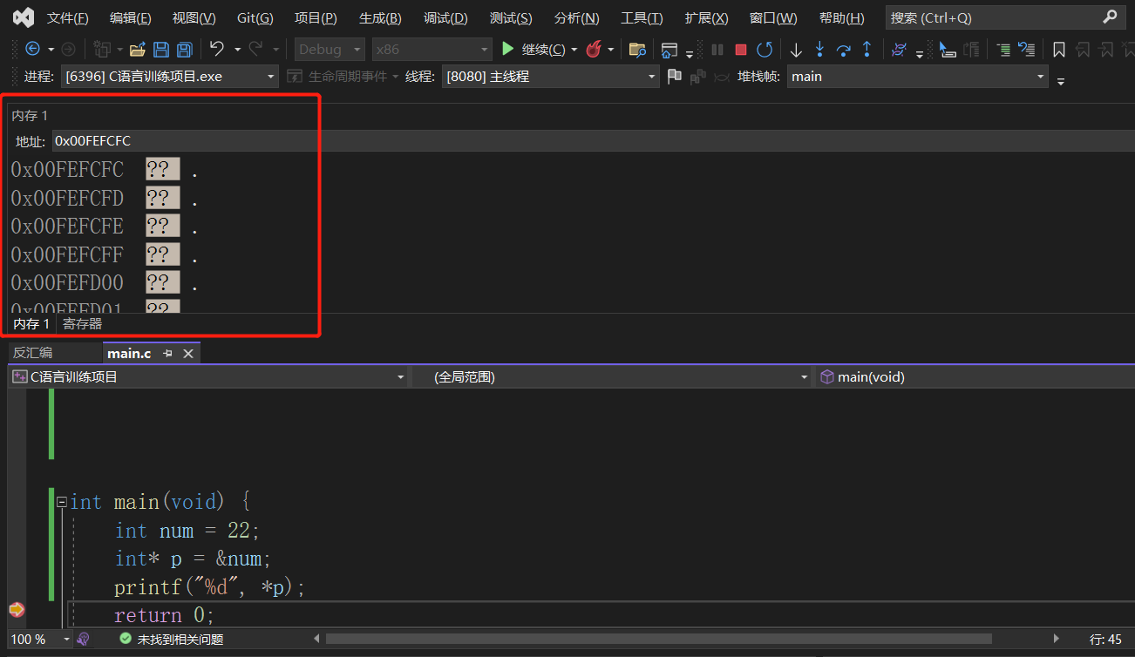
Task: Open the thread dropdown showing 主线程
Action: (550, 77)
